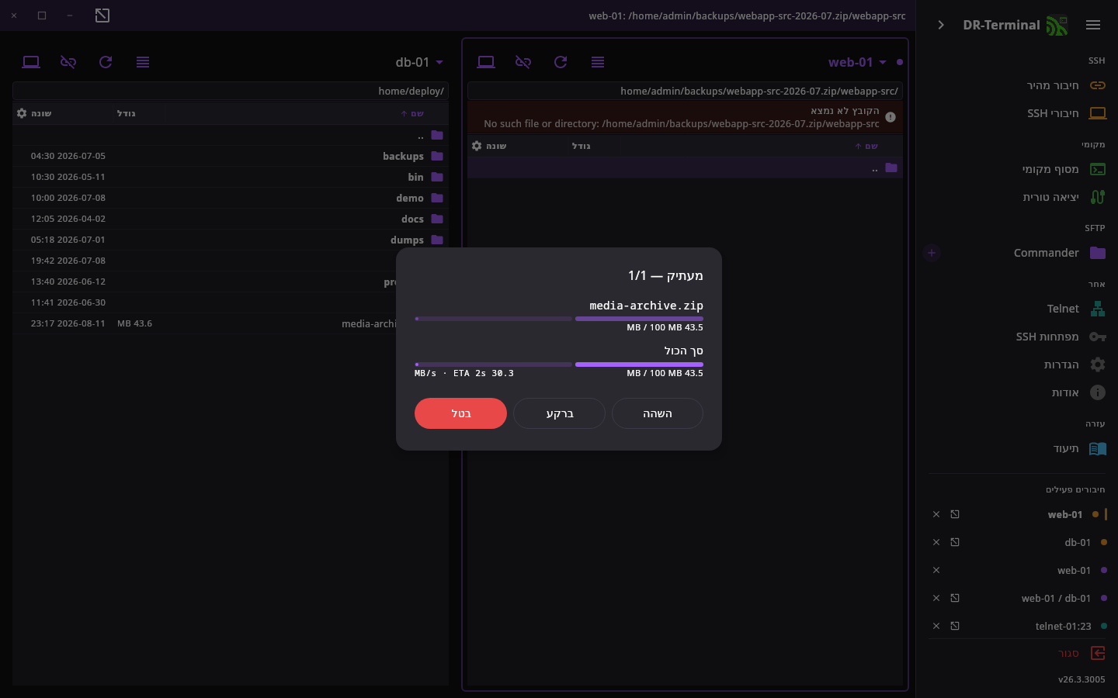Open מפתחות SSH keys key icon

[1098, 337]
